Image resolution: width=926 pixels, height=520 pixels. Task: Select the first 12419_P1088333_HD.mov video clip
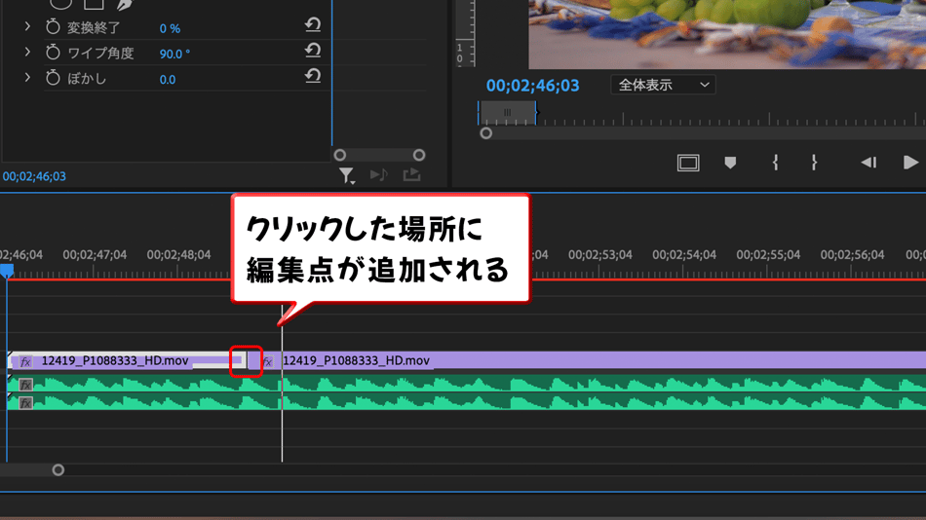point(127,360)
